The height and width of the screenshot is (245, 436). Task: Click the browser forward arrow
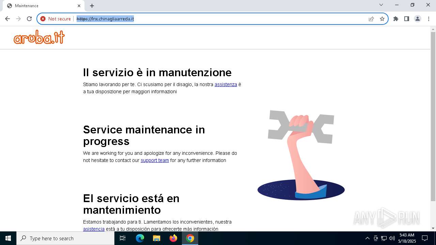pos(18,19)
